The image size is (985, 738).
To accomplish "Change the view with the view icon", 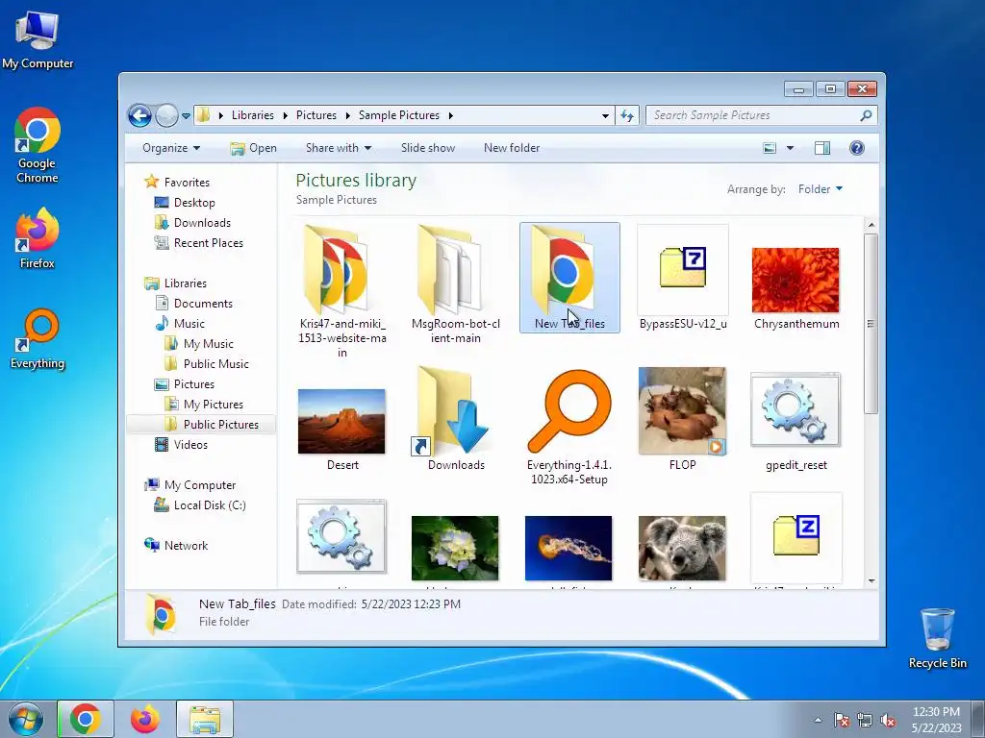I will 770,148.
